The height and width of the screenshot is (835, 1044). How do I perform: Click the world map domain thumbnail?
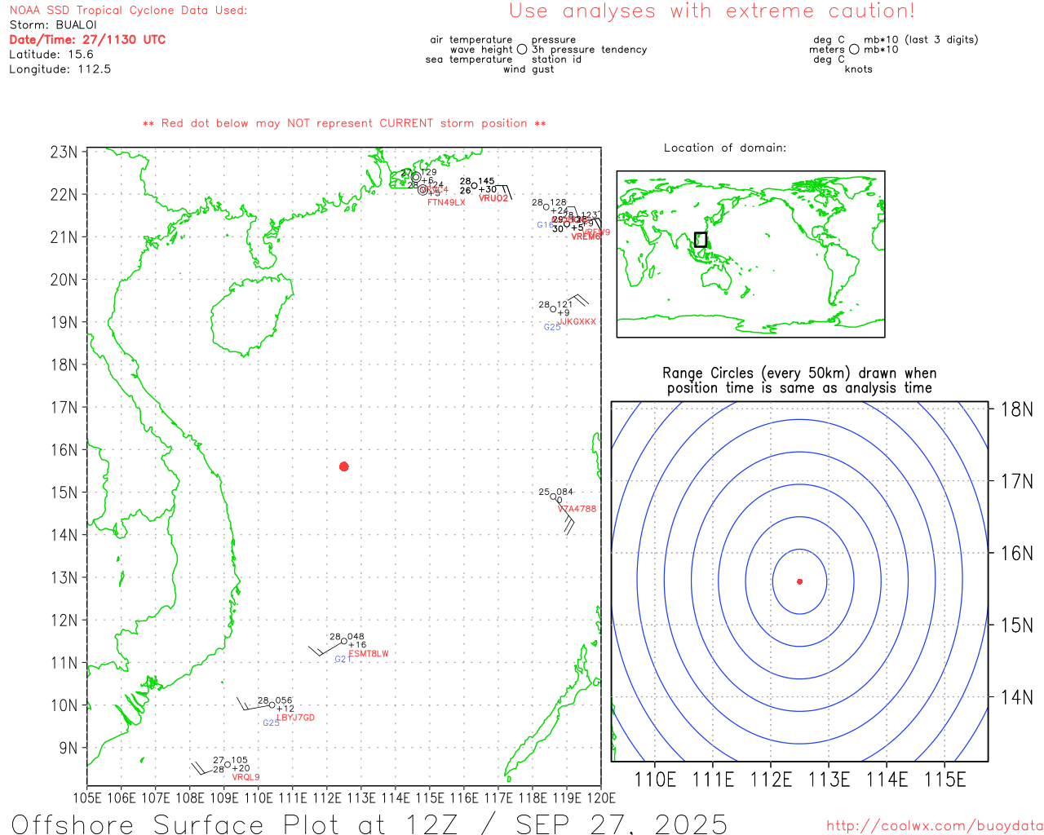coord(750,254)
